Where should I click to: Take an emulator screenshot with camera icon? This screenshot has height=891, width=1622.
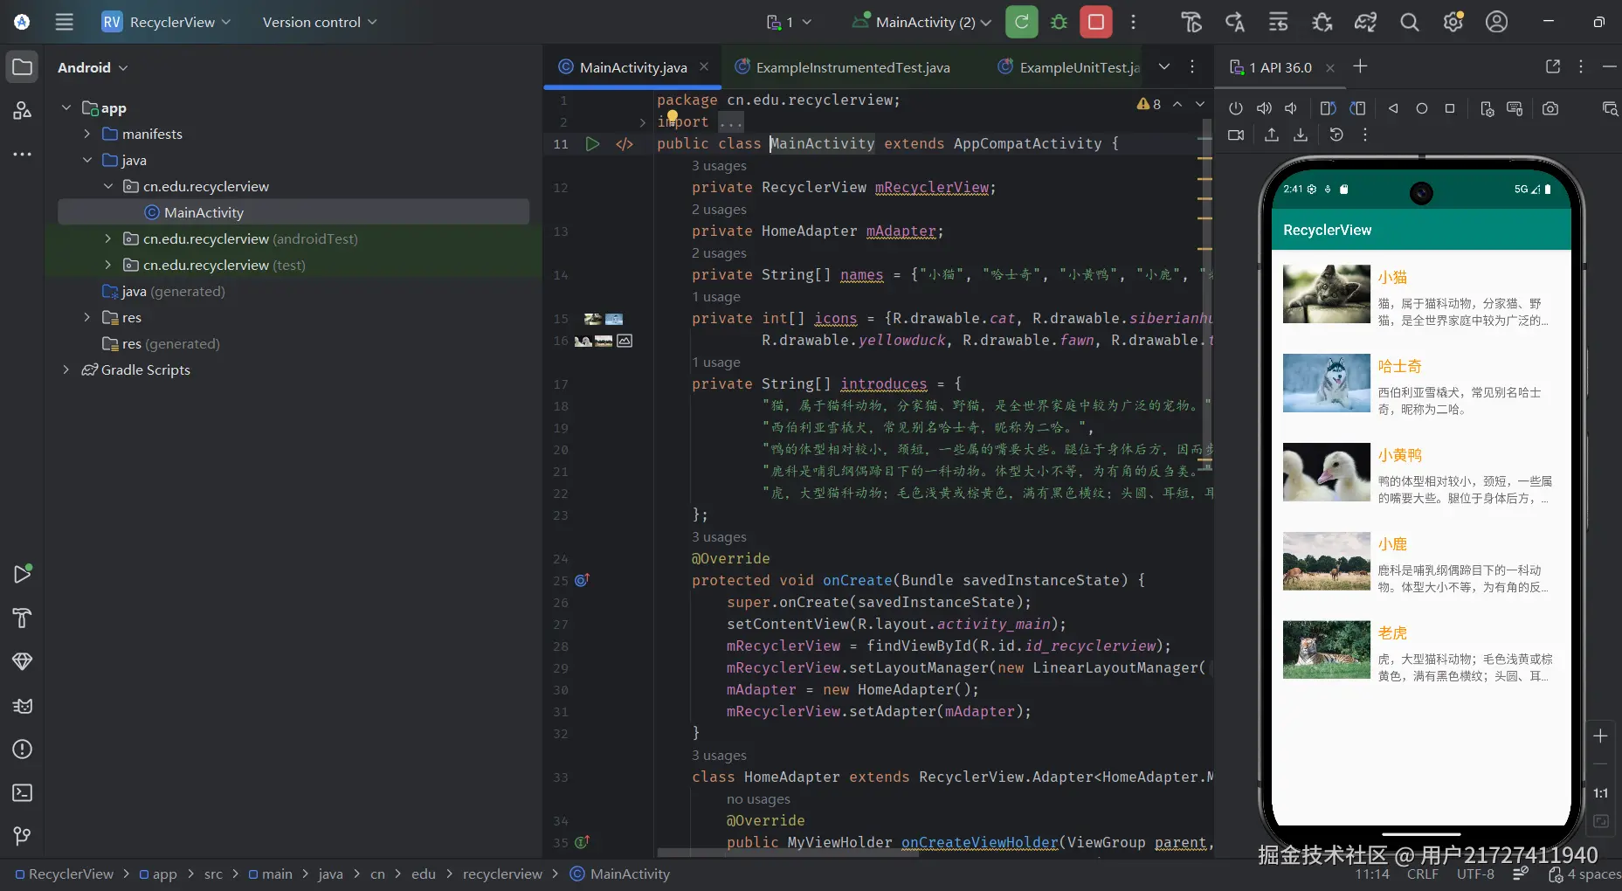(x=1550, y=109)
